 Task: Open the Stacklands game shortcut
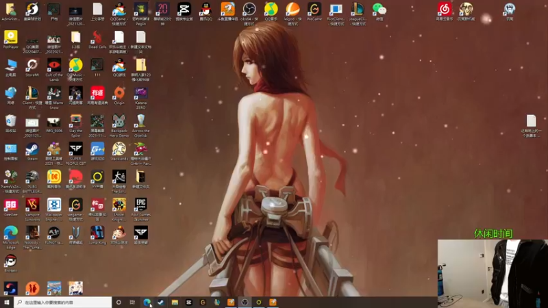pos(119,152)
